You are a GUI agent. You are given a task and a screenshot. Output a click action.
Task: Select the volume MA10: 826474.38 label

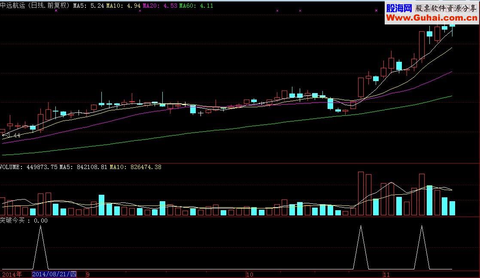[136, 167]
